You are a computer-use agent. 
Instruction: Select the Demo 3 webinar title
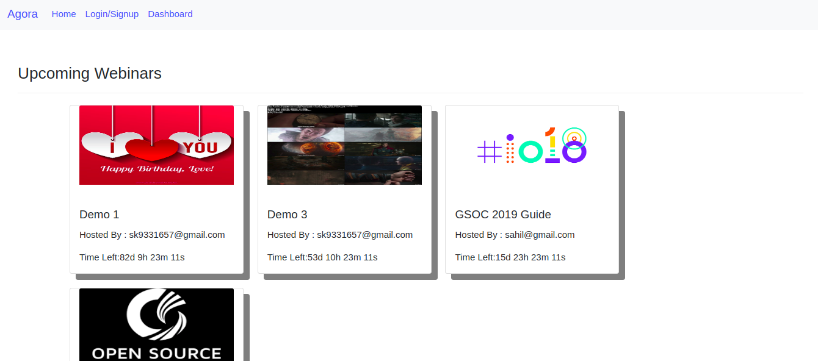[x=288, y=215]
